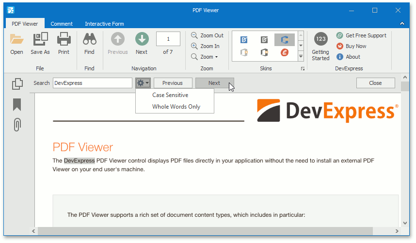Show bookmarks in the side panel
The width and height of the screenshot is (416, 243).
[17, 104]
